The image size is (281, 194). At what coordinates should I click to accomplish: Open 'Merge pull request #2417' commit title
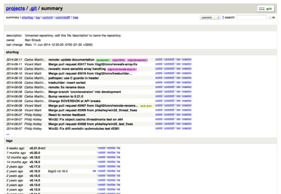point(93,64)
